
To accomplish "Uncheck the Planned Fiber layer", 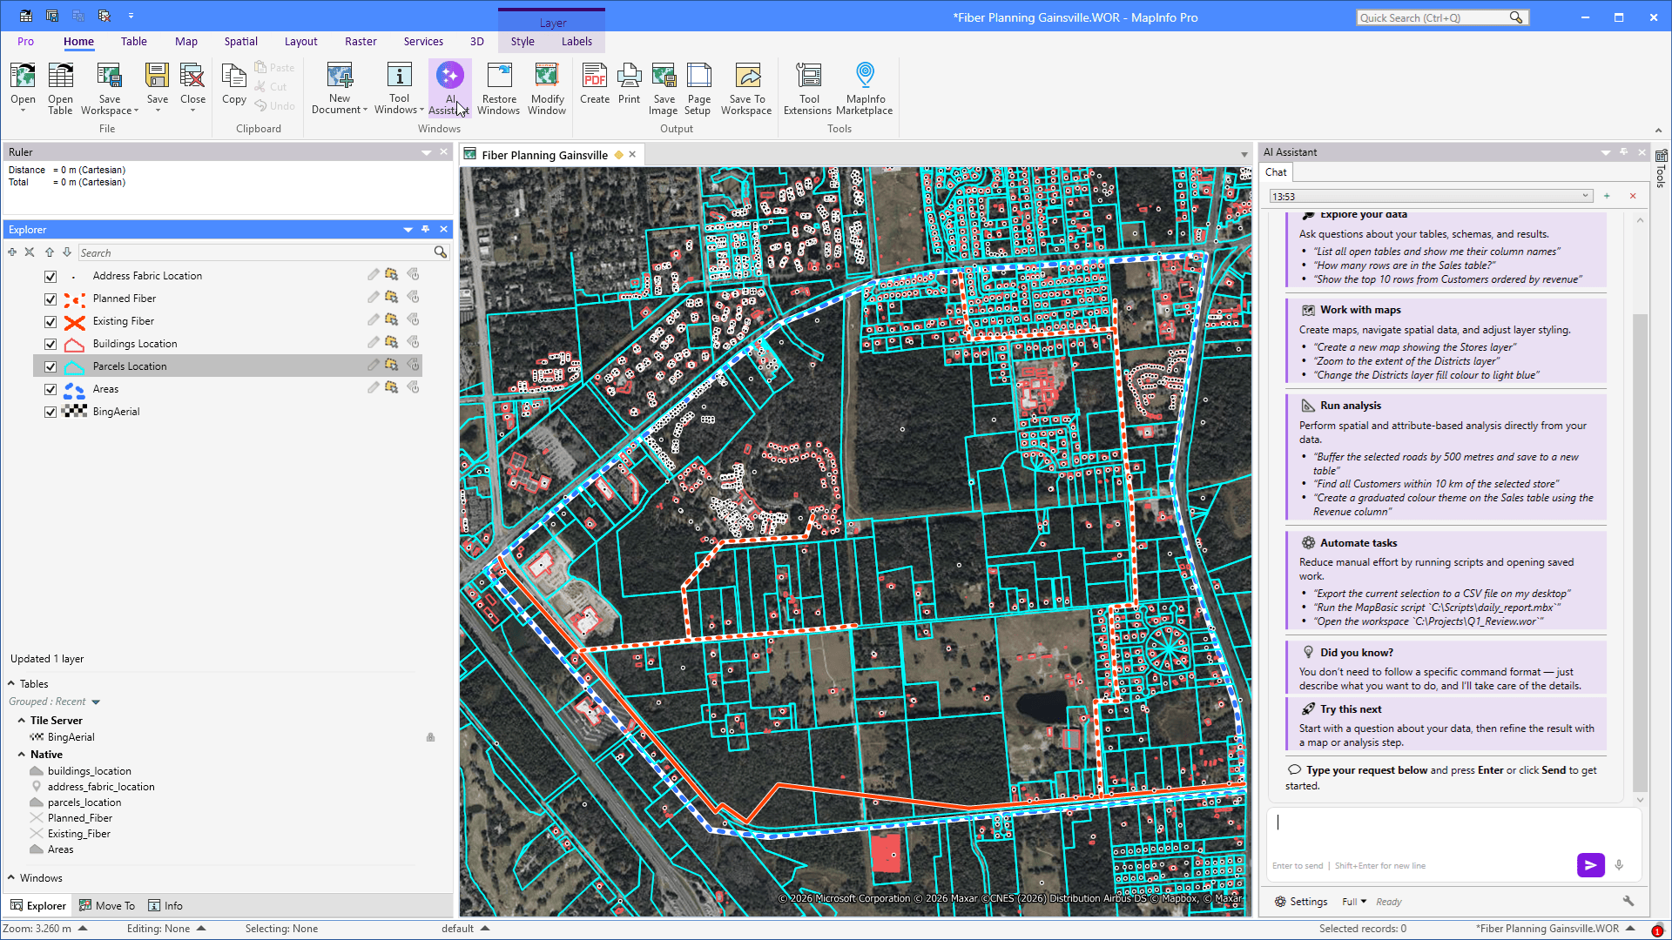I will coord(51,299).
